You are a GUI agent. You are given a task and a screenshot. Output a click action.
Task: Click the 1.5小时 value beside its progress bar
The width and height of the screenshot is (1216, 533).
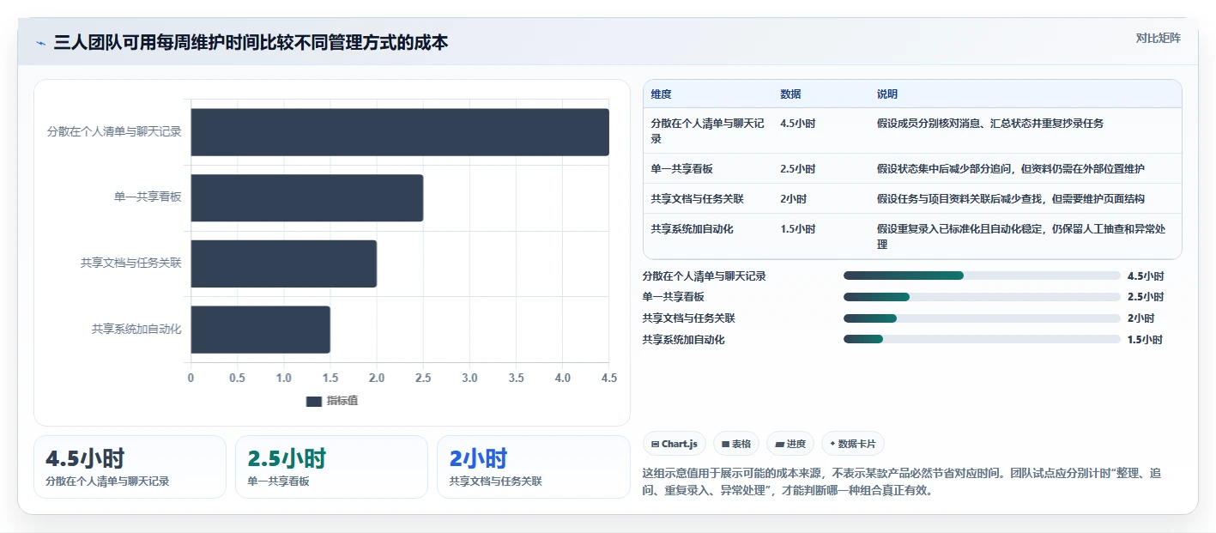pos(1146,339)
